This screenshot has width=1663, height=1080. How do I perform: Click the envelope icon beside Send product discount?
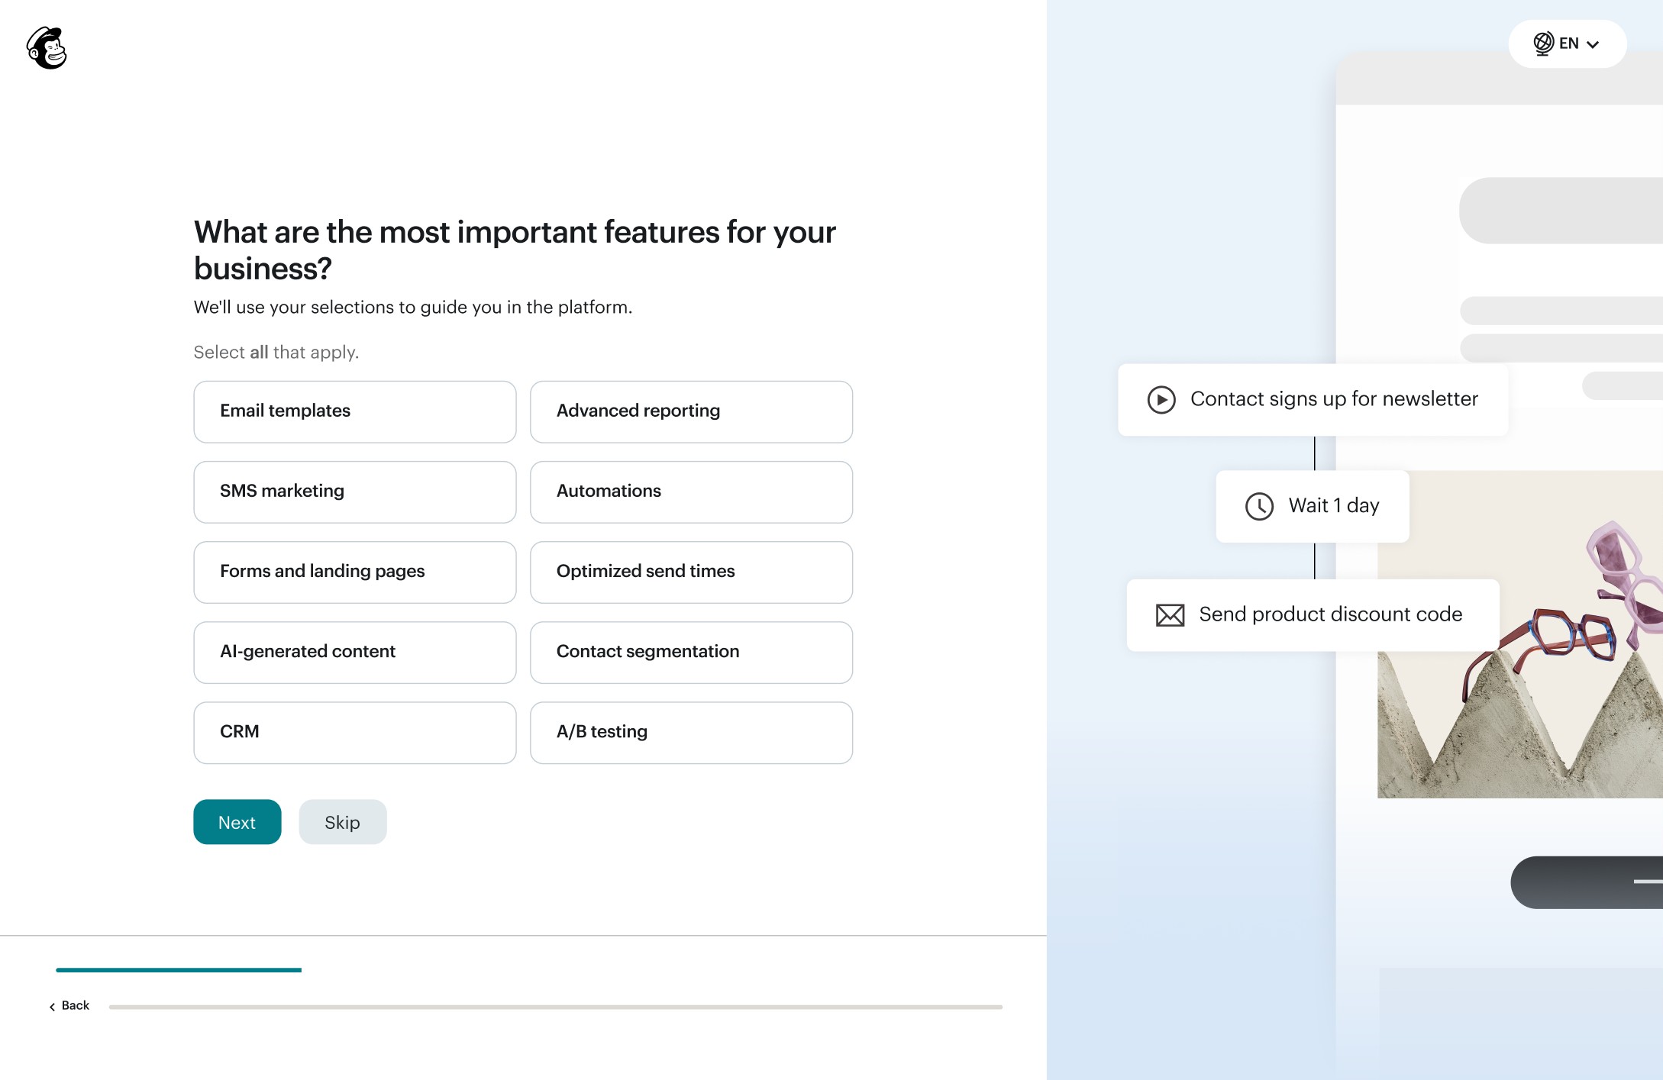pos(1170,615)
